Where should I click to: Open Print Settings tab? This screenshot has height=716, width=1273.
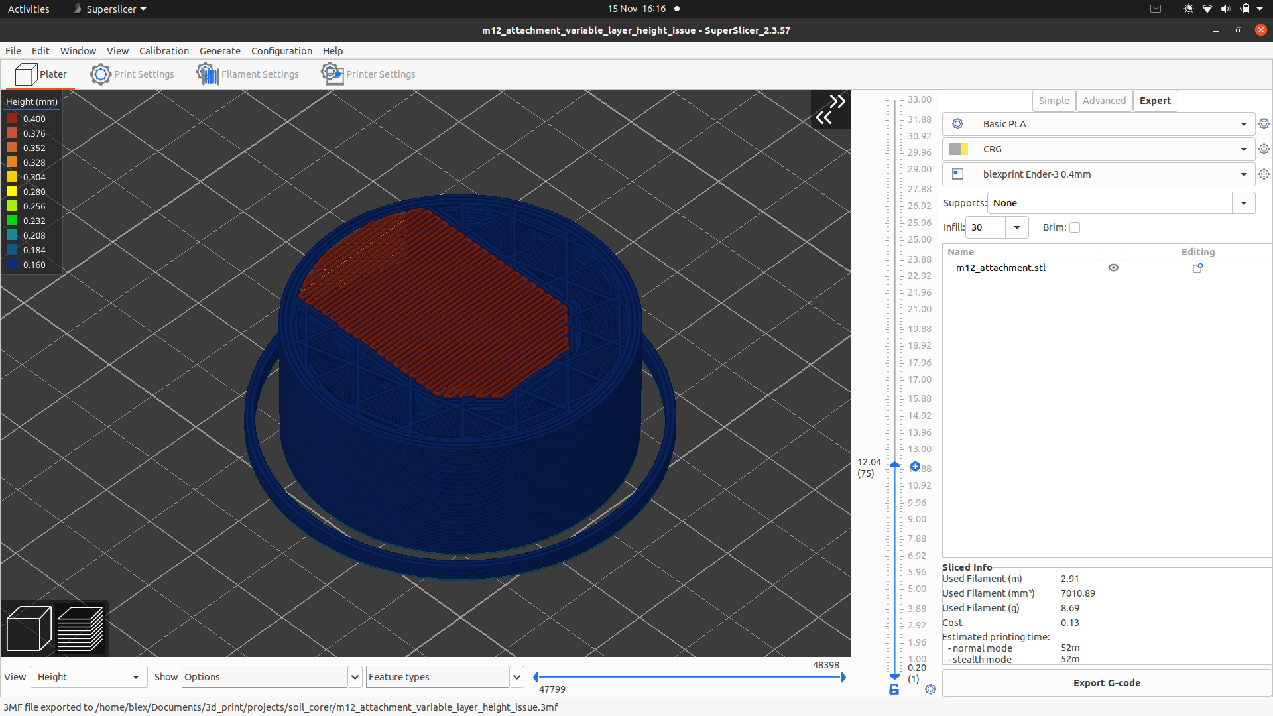[132, 74]
